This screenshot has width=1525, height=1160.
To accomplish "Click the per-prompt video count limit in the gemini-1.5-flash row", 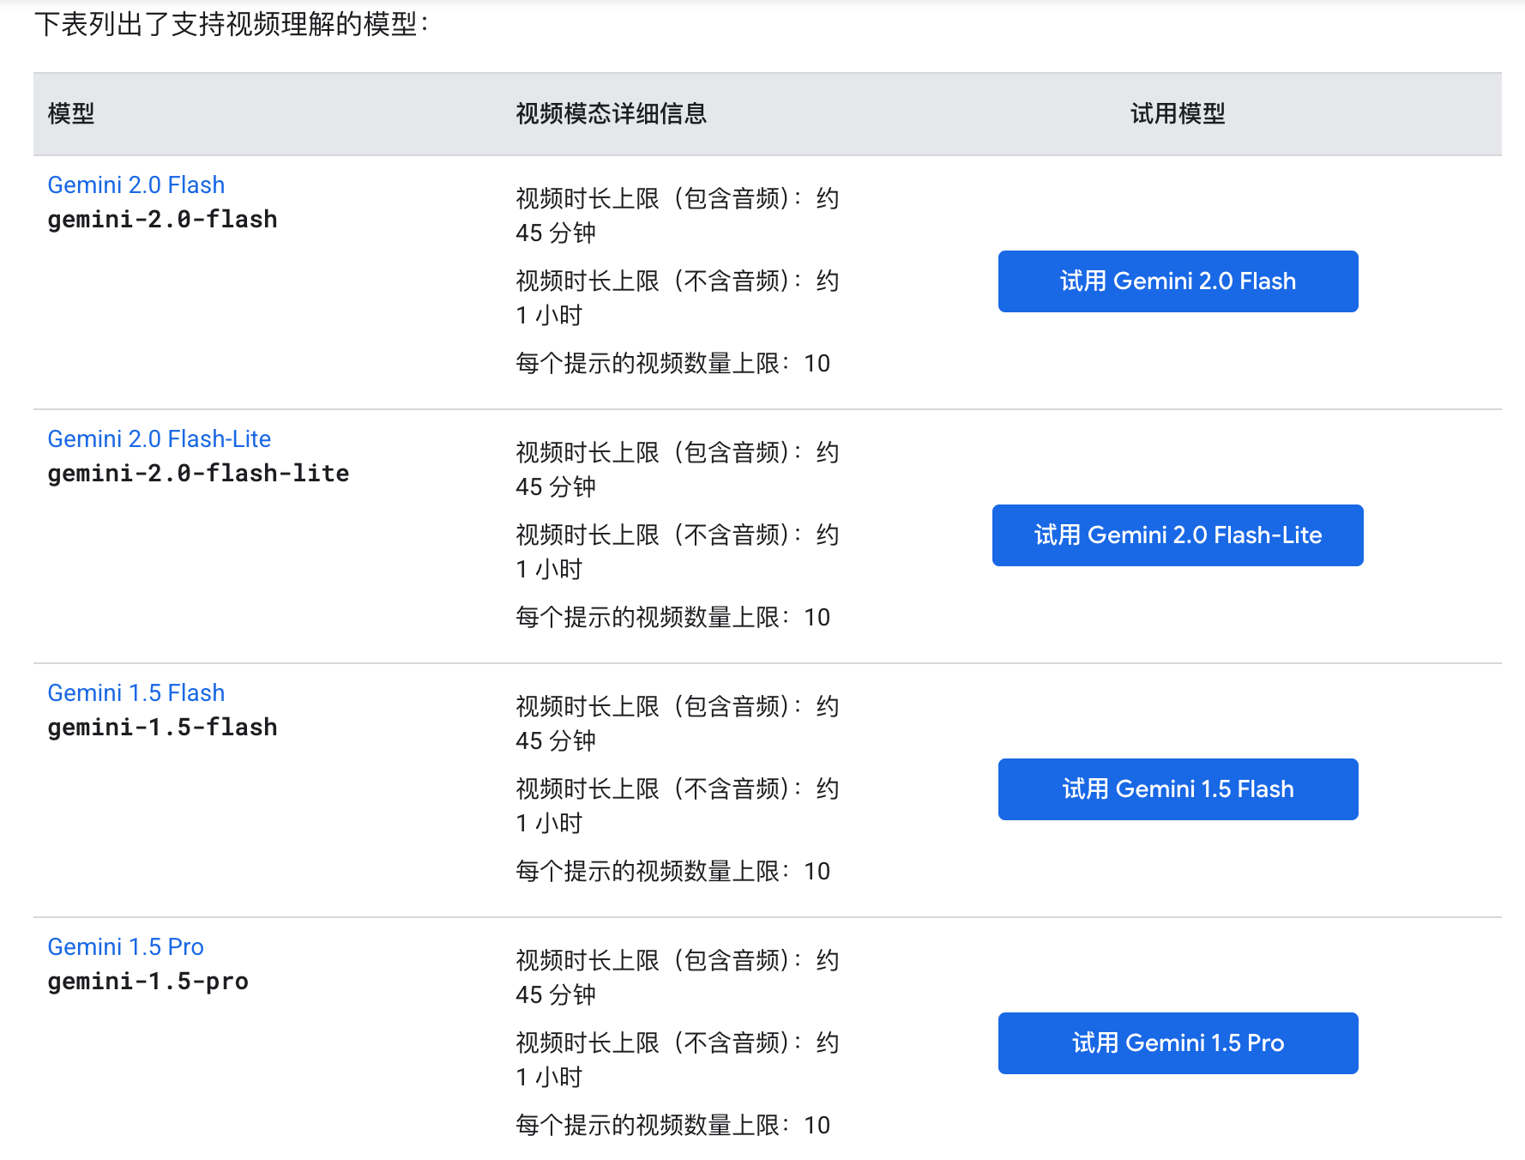I will pos(673,871).
